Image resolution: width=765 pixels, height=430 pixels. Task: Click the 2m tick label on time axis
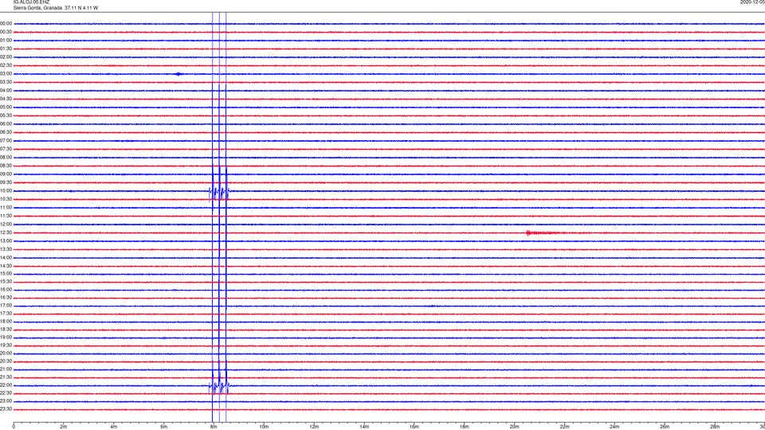pos(64,427)
